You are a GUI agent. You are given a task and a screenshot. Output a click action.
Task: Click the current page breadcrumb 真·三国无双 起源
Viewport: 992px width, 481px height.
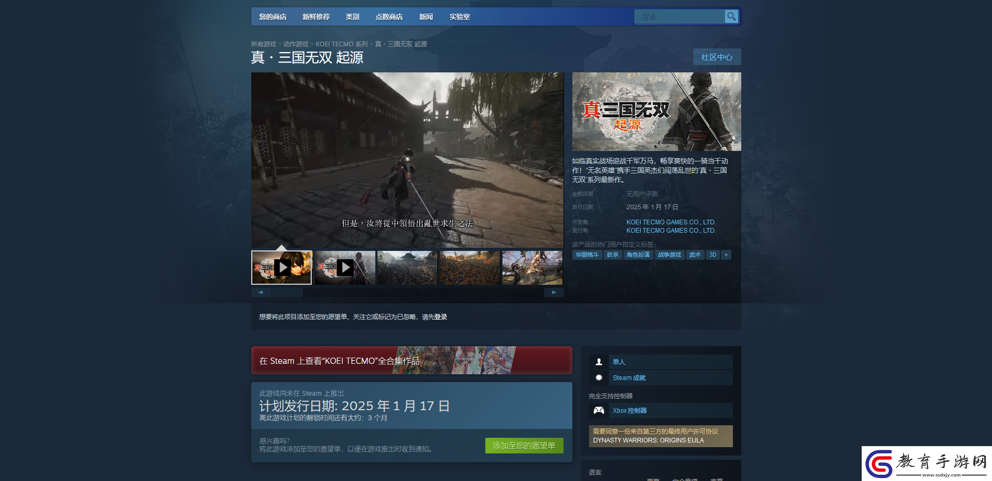[x=401, y=44]
